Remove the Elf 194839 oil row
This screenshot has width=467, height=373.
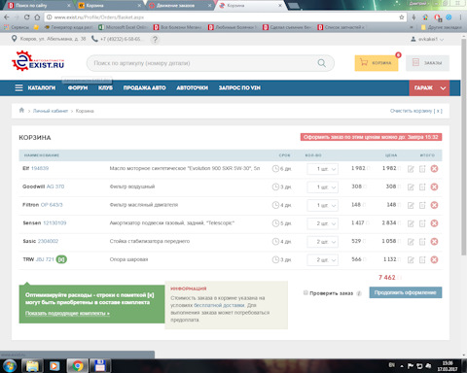coord(434,169)
